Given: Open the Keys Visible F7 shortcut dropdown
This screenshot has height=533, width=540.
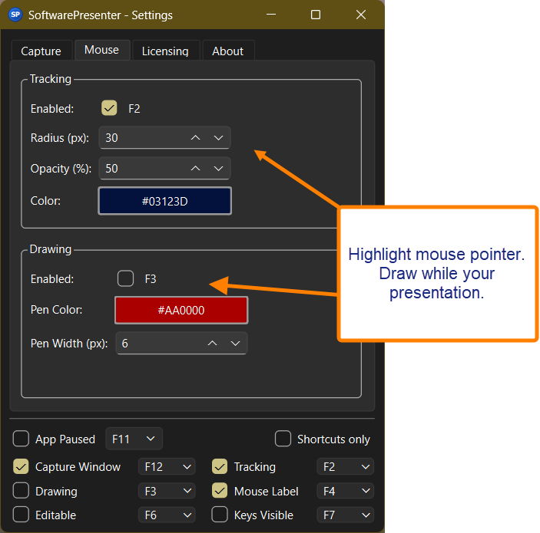Looking at the screenshot, I should (346, 515).
